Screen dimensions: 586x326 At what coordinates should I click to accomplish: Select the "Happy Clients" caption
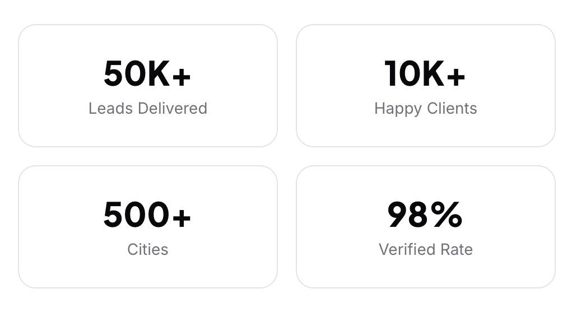pyautogui.click(x=426, y=108)
